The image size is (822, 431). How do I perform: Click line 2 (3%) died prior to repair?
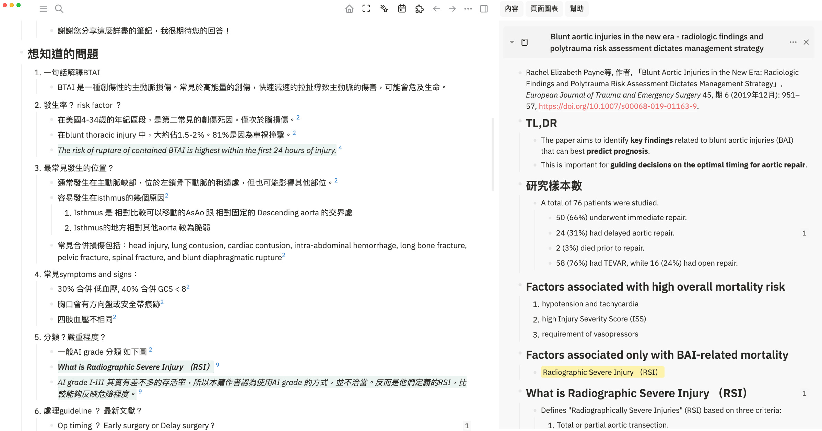click(600, 248)
